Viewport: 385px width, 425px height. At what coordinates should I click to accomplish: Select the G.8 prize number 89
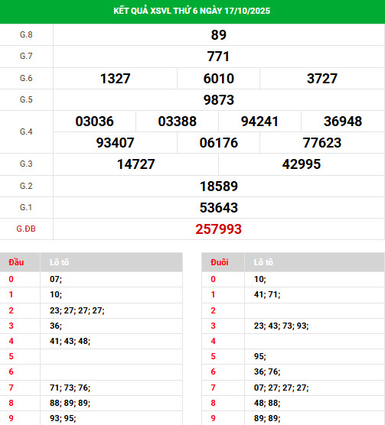pos(219,35)
